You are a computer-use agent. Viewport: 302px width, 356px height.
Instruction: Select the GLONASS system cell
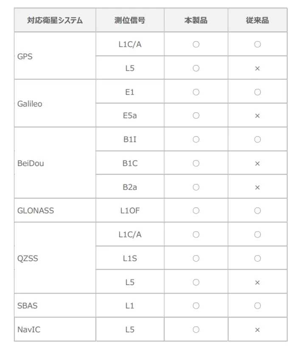coord(36,210)
